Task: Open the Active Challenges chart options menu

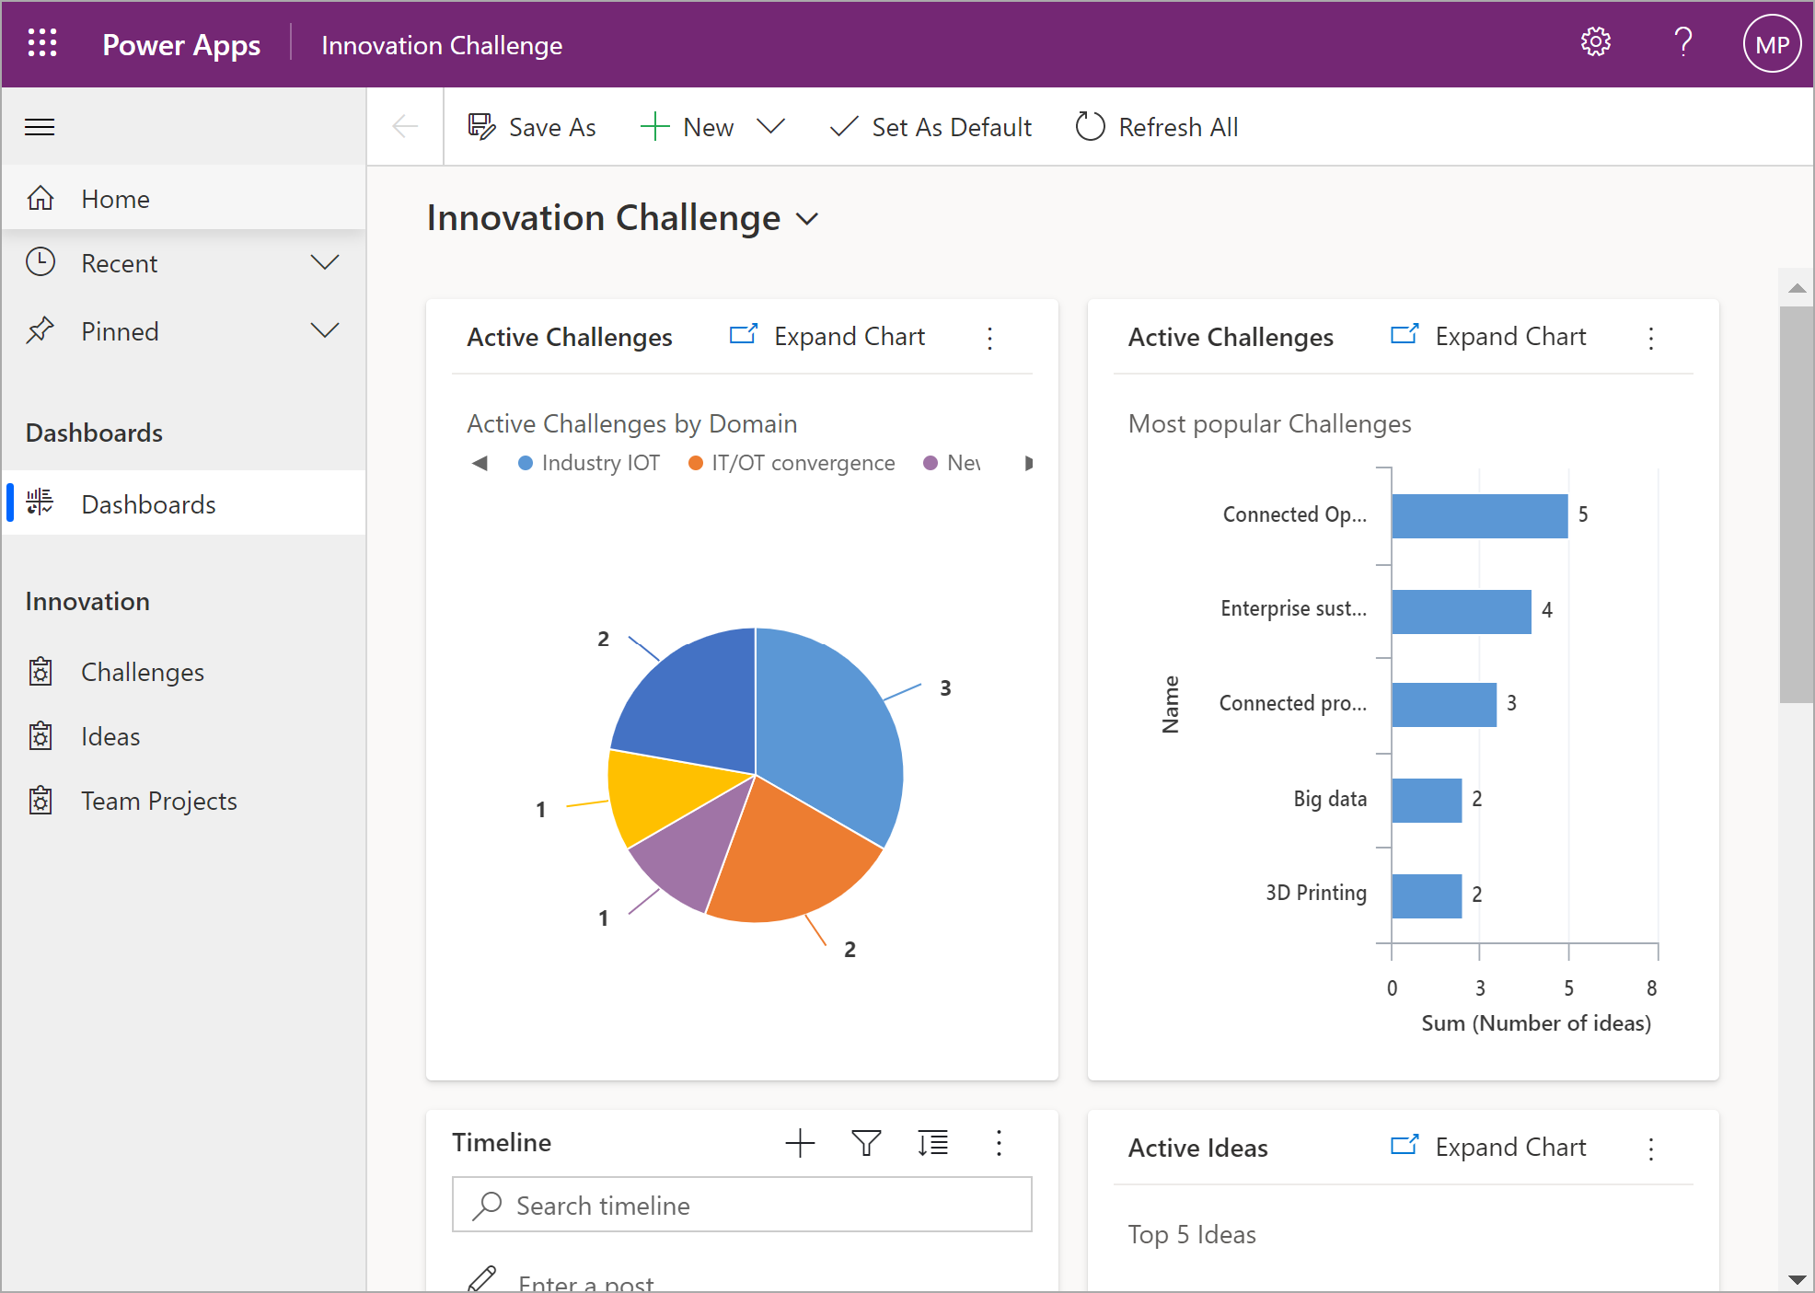Action: (x=989, y=336)
